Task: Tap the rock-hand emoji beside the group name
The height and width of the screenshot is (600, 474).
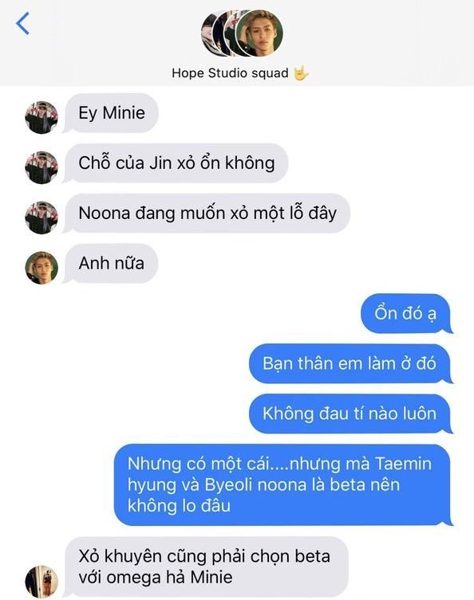Action: [x=301, y=73]
